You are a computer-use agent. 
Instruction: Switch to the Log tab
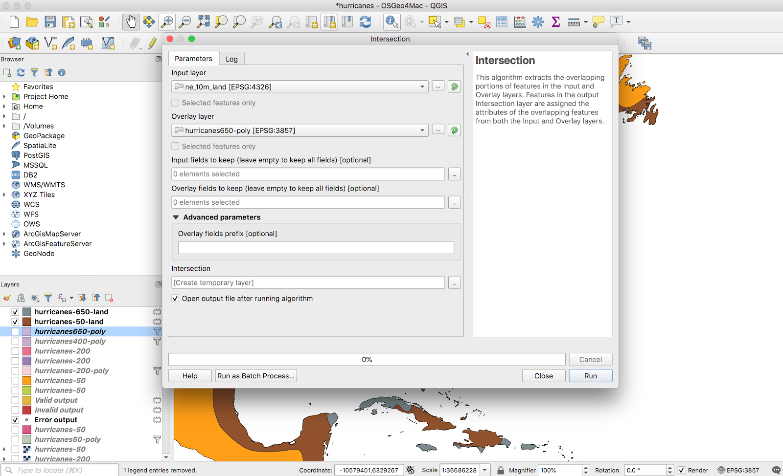click(231, 59)
